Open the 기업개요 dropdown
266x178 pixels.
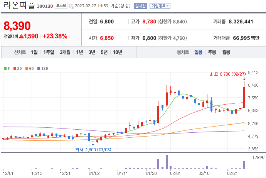160,6
